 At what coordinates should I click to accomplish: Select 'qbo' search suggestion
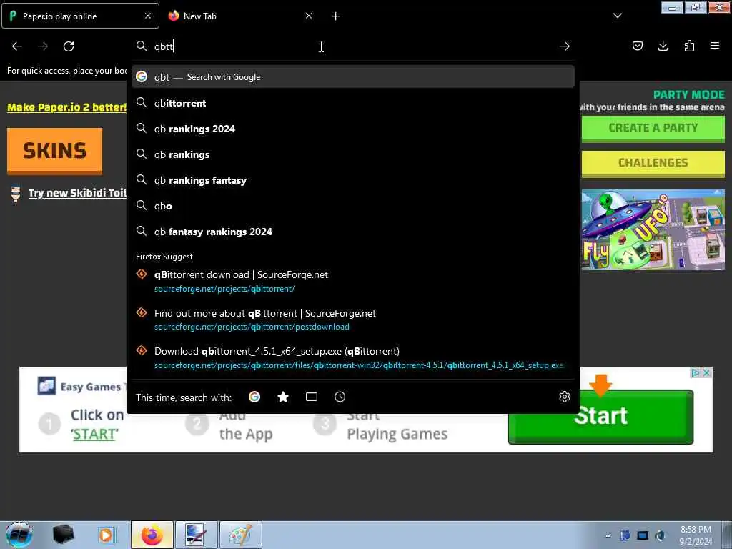(x=353, y=206)
